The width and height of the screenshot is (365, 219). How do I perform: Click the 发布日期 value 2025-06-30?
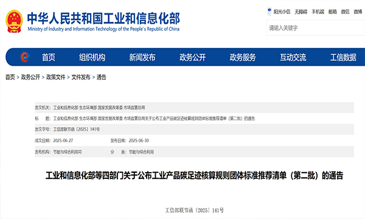(x=139, y=141)
